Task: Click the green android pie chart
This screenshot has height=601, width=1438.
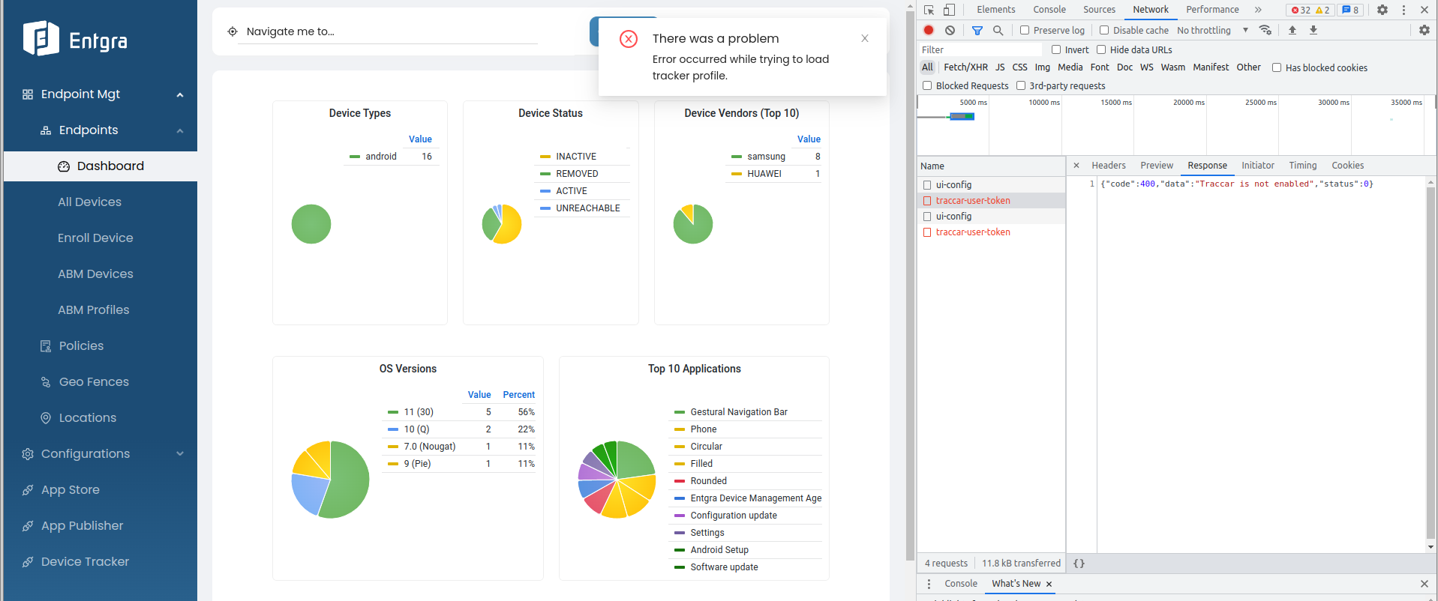Action: point(311,224)
